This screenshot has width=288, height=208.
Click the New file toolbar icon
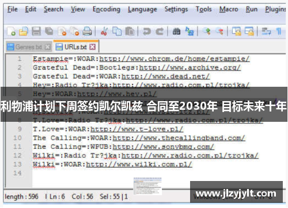pos(12,31)
